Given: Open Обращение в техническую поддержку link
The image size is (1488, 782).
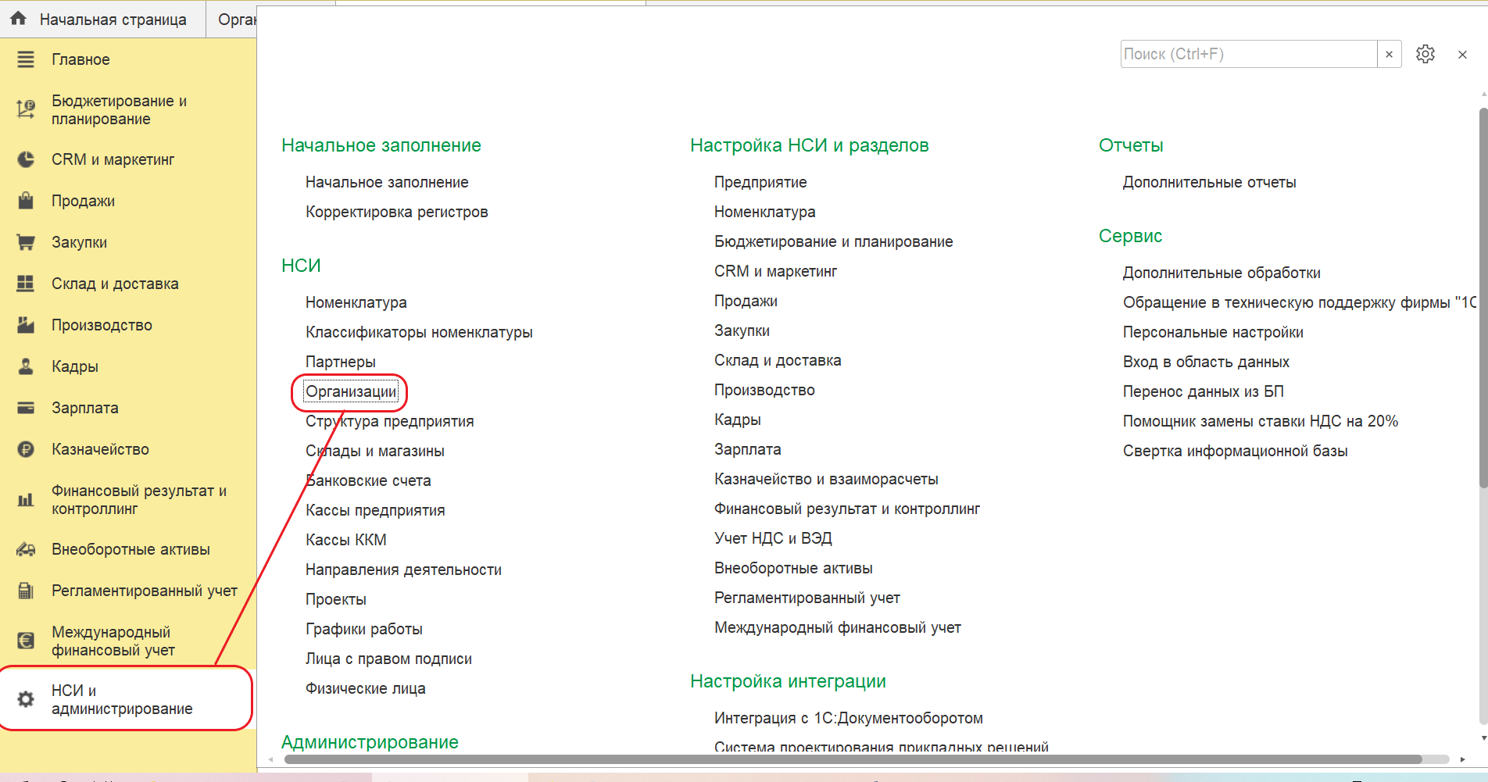Looking at the screenshot, I should pos(1299,302).
